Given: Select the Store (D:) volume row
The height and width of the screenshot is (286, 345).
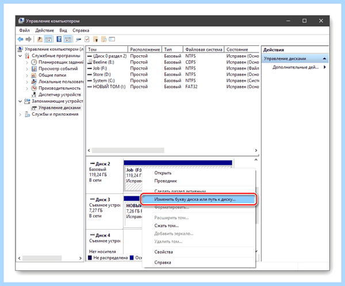Looking at the screenshot, I should [x=172, y=74].
